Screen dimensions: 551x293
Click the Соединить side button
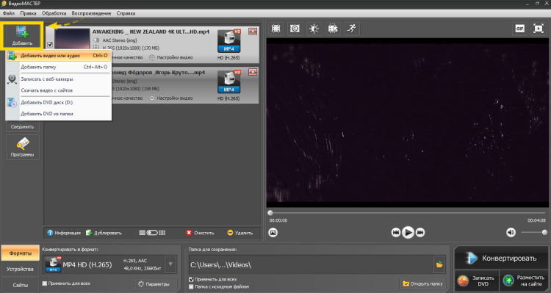22,127
